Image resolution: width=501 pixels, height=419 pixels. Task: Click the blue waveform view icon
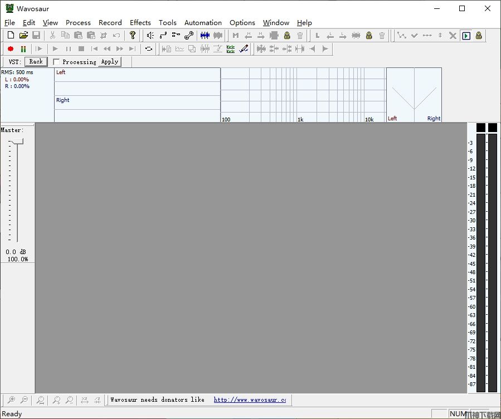(x=205, y=35)
